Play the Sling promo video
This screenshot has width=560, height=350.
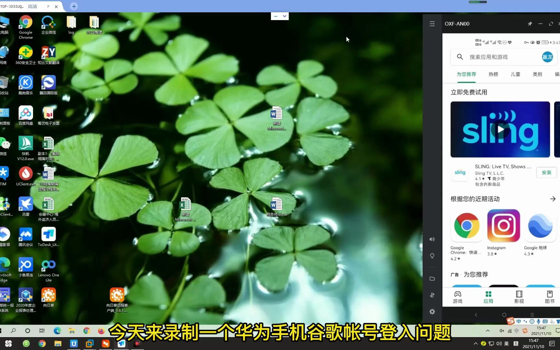coord(501,129)
